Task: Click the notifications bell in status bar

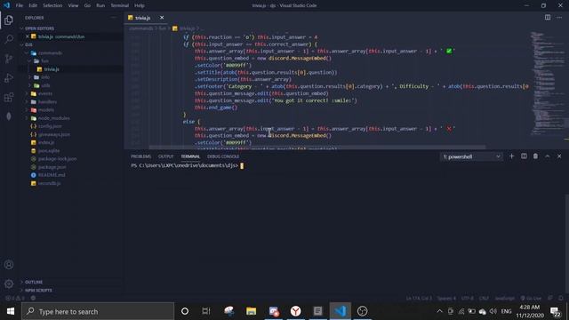Action: 561,298
